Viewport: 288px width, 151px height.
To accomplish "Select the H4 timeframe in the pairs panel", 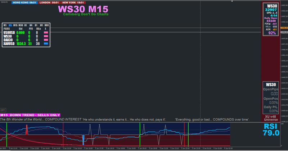I will [x=31, y=25].
